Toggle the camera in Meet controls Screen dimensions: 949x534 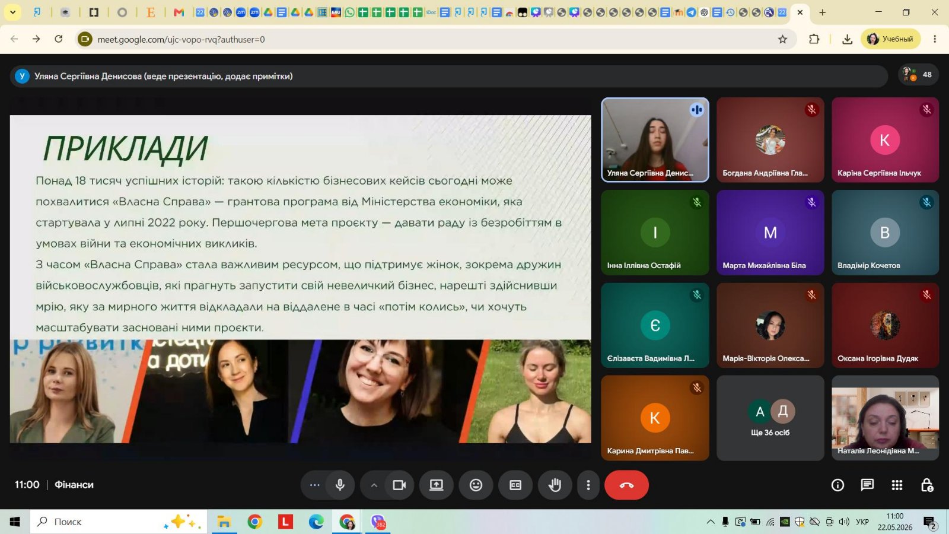(x=399, y=485)
